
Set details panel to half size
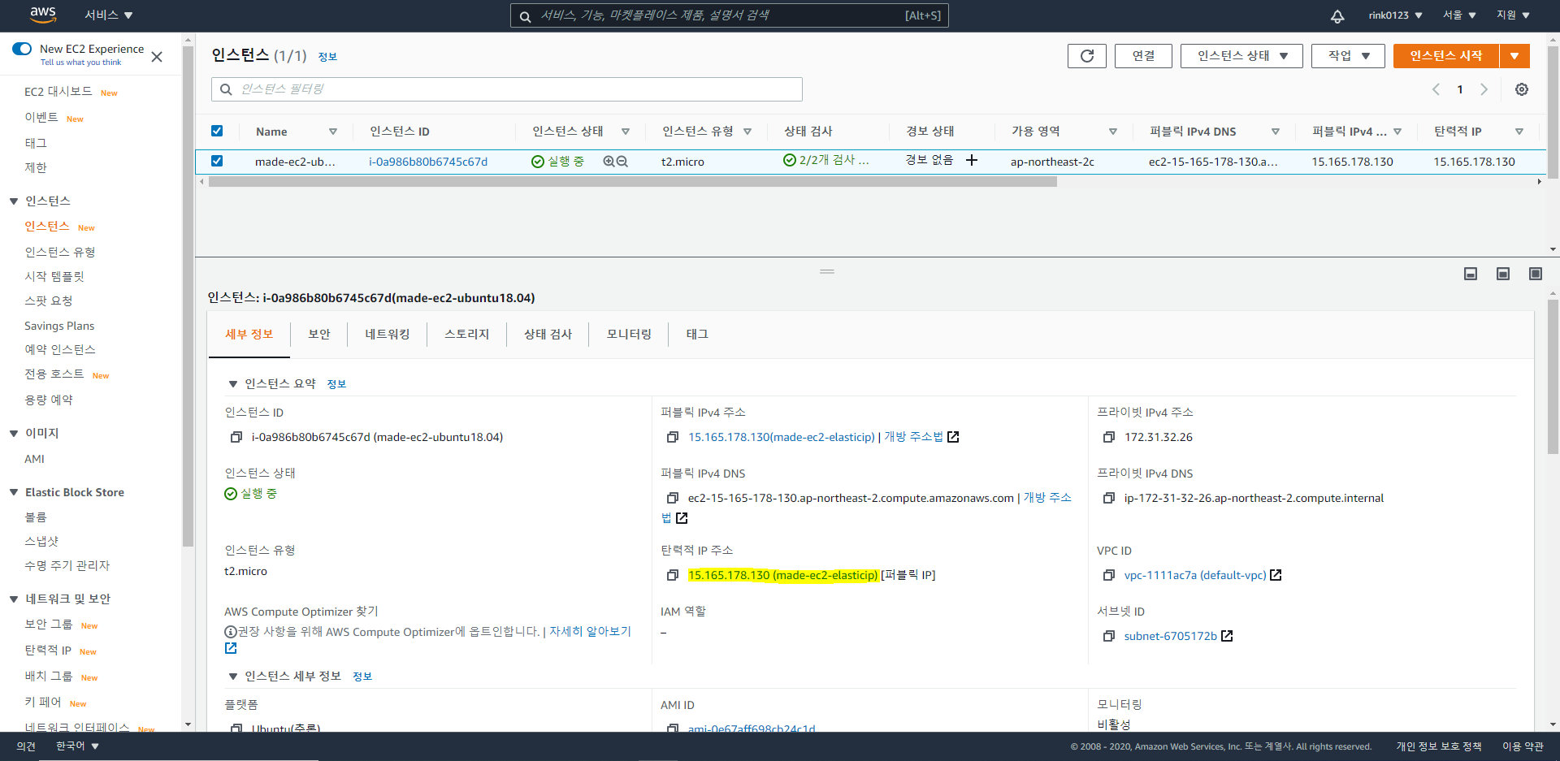(1503, 274)
